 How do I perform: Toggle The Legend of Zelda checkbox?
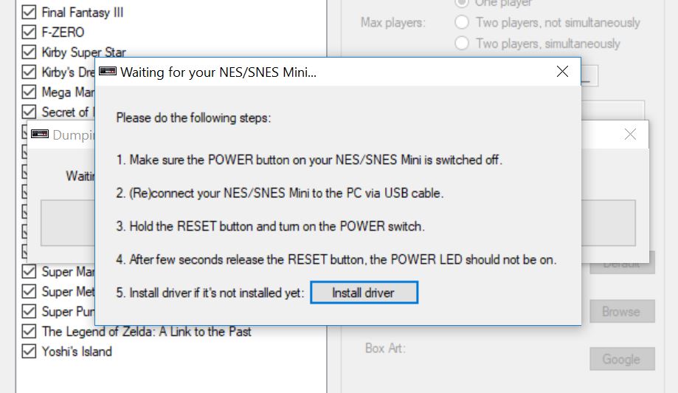coord(29,331)
